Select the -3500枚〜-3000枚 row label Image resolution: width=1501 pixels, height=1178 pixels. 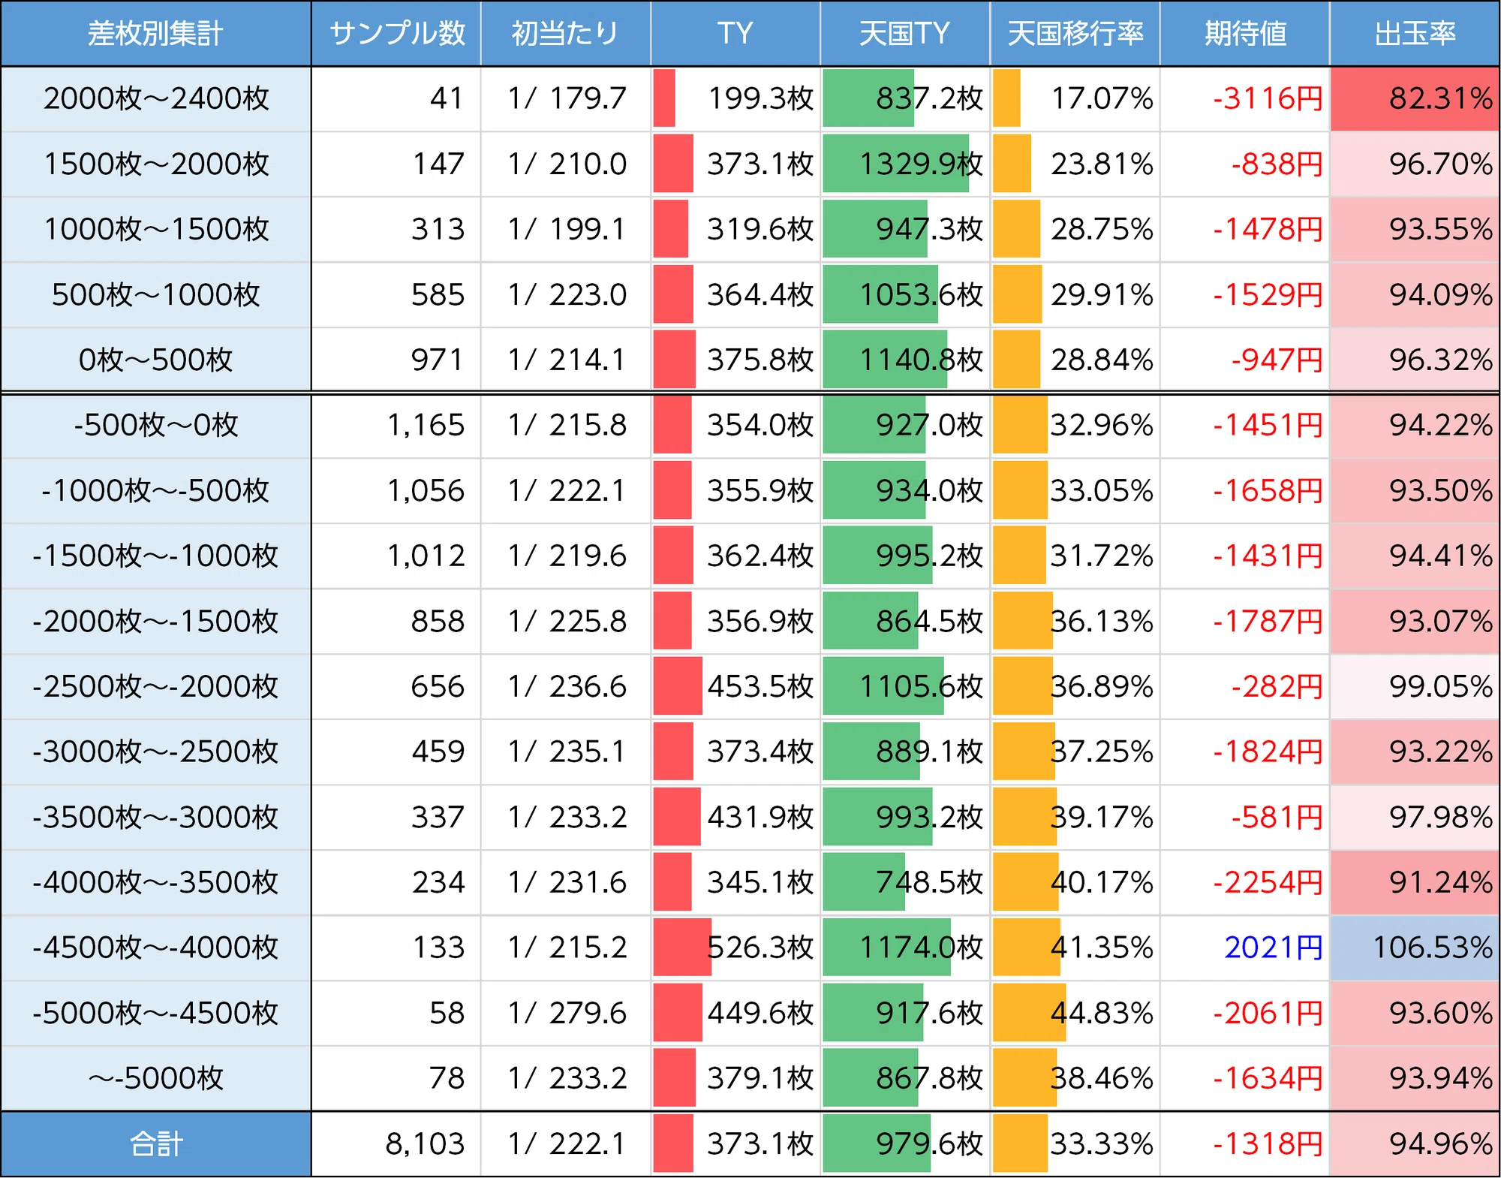[x=155, y=817]
